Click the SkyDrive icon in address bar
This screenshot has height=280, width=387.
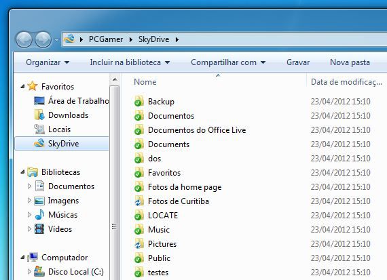[69, 39]
